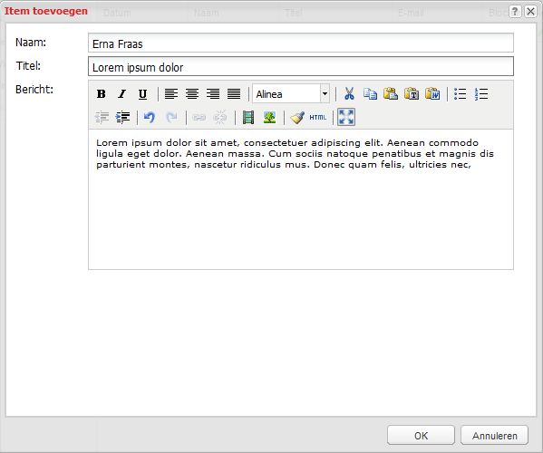This screenshot has height=453, width=543.
Task: Open HTML source editor
Action: pos(318,117)
